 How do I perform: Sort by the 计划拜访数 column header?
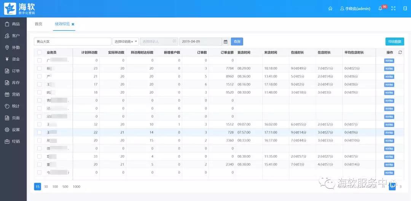(x=89, y=53)
